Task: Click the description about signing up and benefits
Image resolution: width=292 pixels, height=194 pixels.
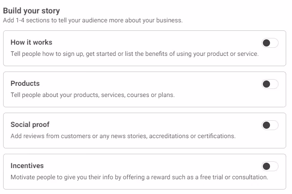Action: point(135,54)
